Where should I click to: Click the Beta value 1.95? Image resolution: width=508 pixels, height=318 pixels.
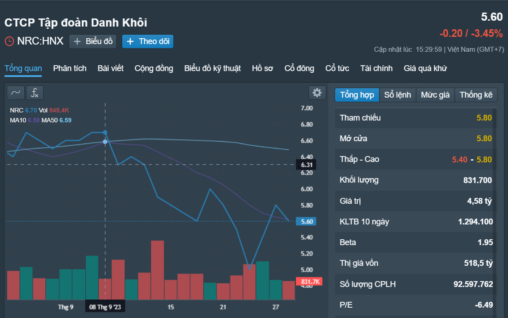(486, 242)
